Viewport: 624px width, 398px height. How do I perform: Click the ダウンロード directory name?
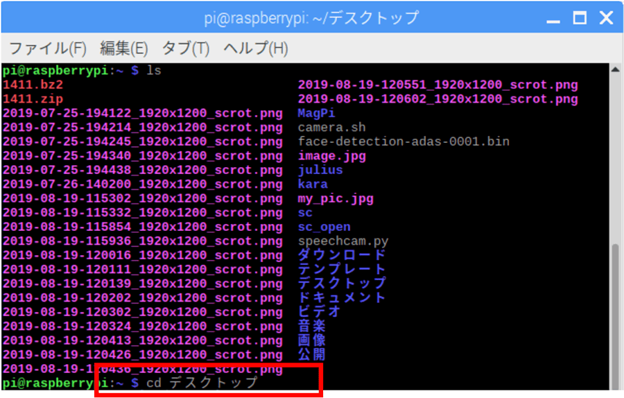(342, 255)
